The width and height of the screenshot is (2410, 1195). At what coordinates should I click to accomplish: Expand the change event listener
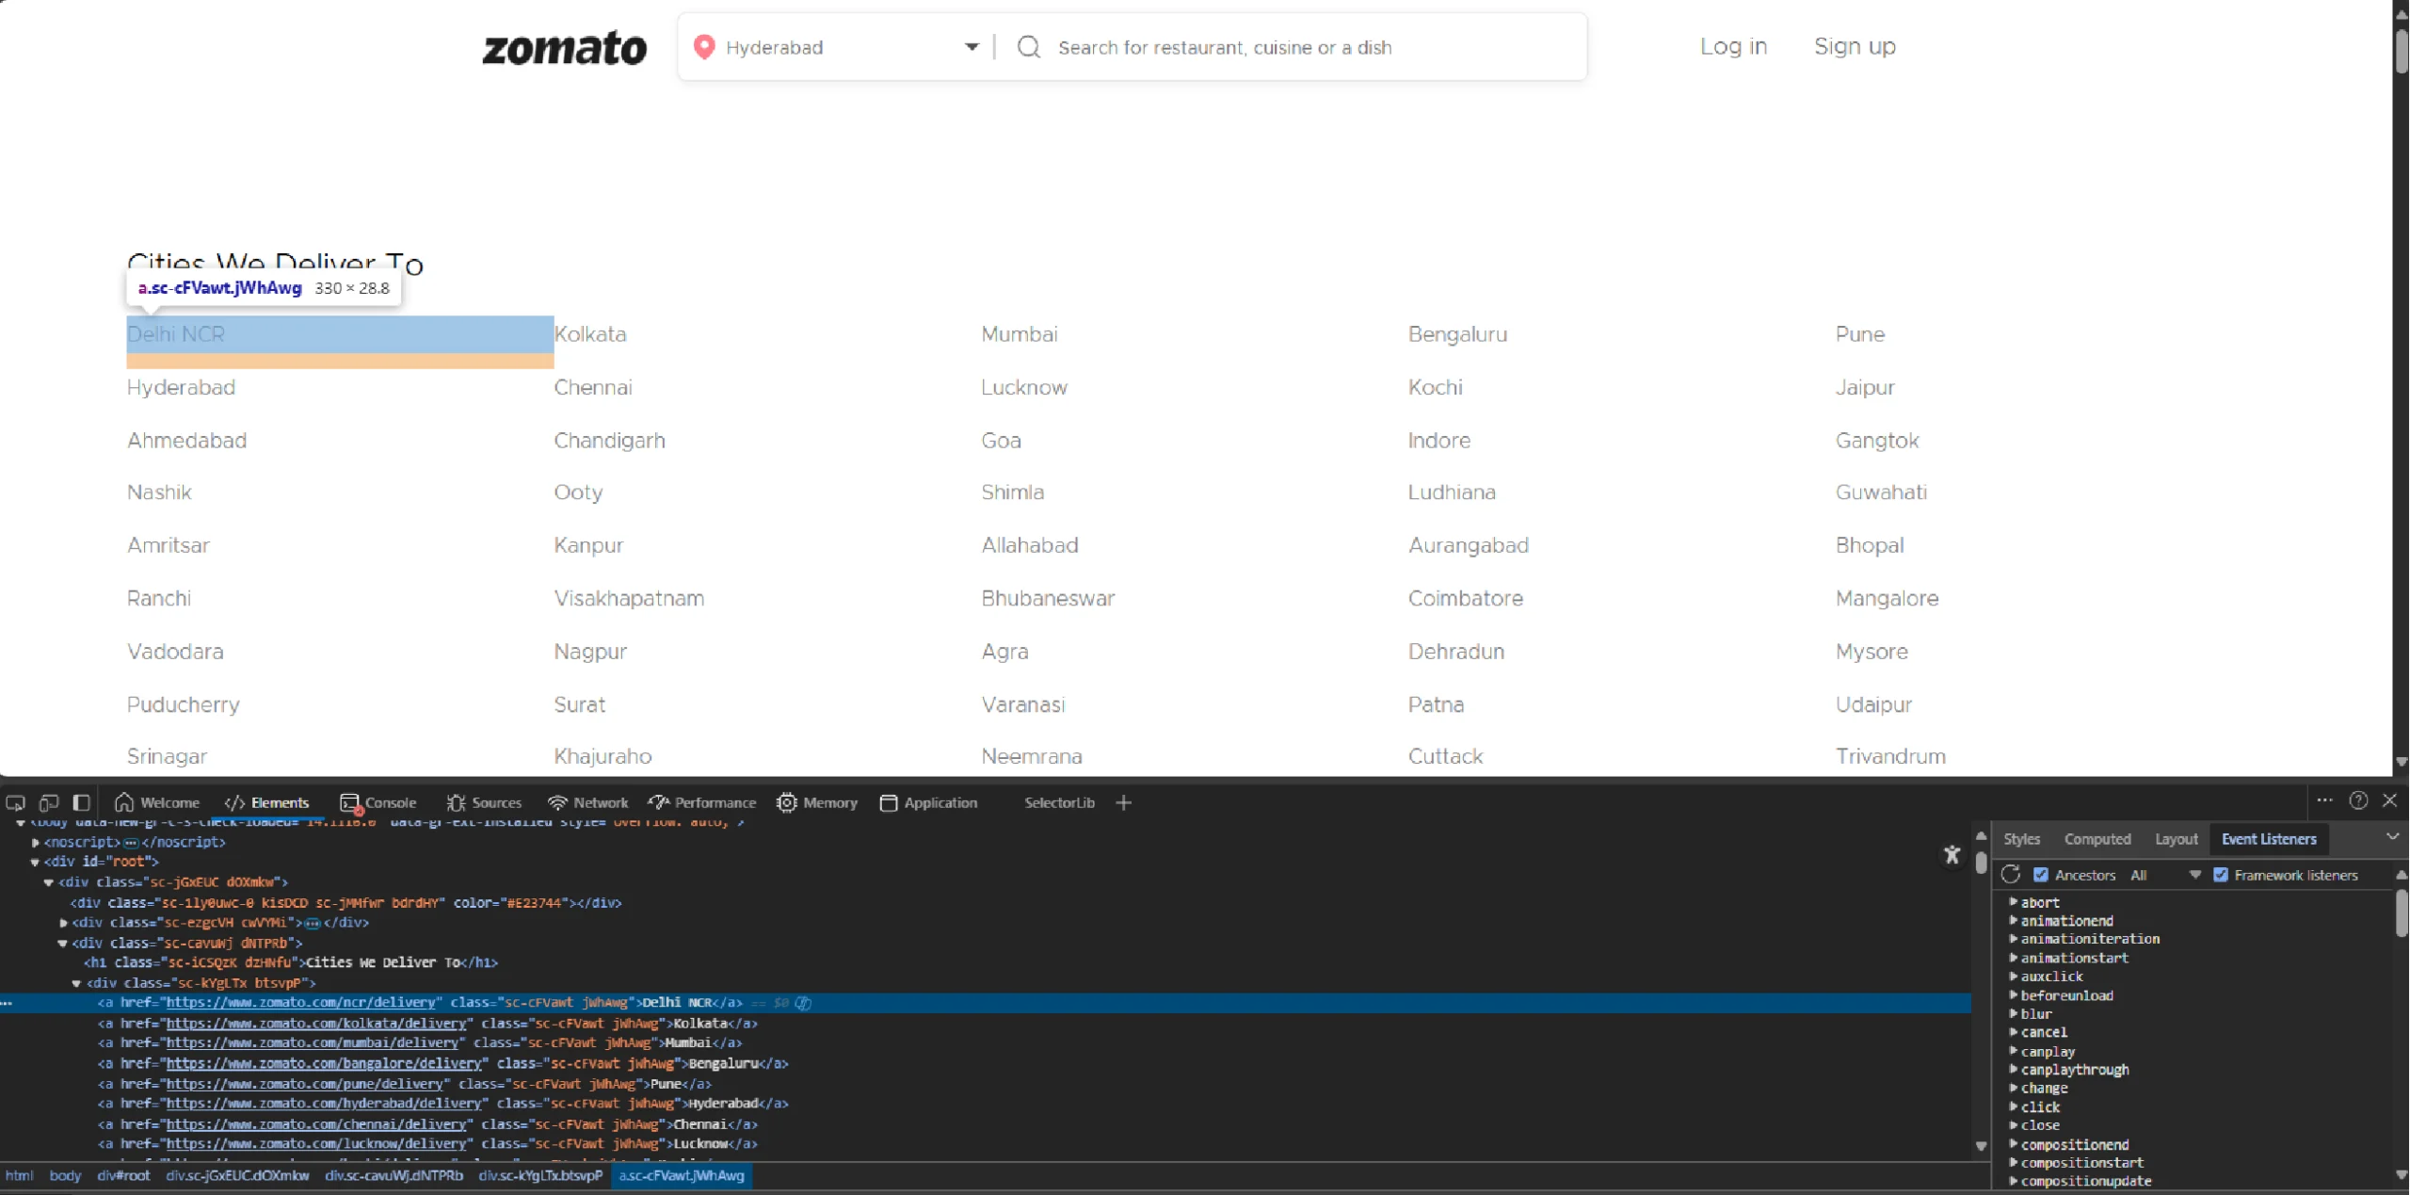2014,1088
